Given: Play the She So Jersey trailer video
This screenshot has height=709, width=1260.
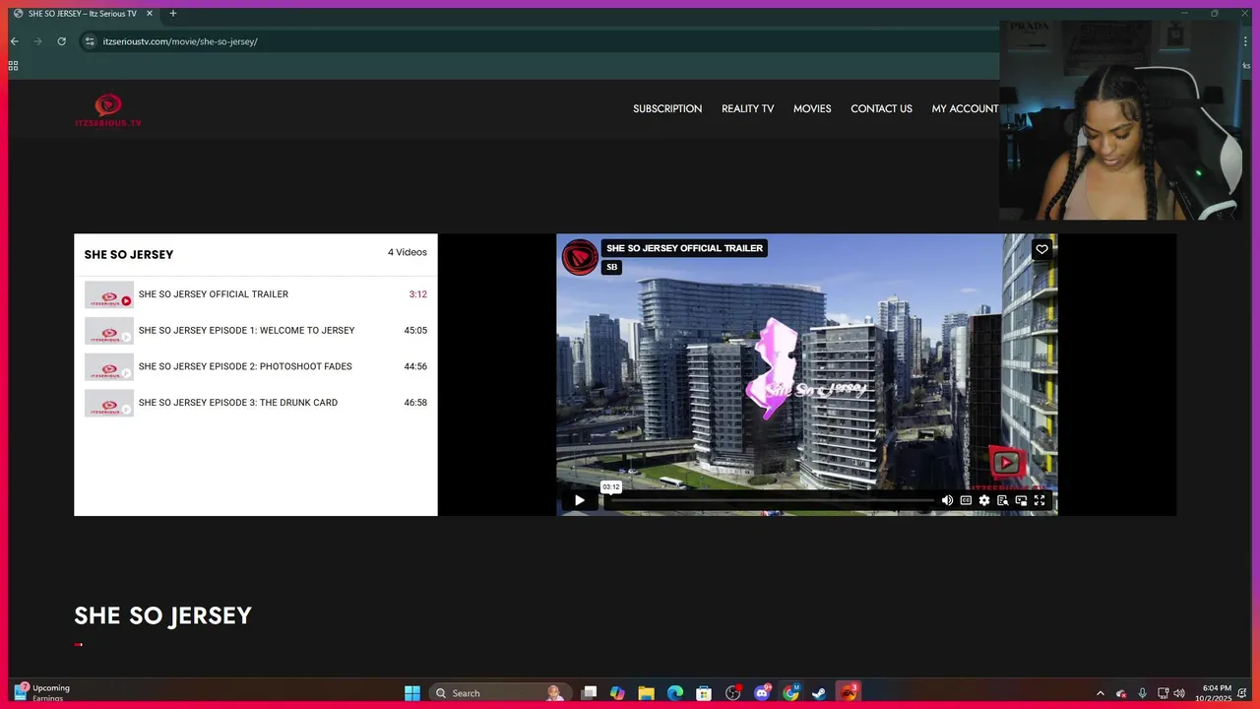Looking at the screenshot, I should [x=579, y=500].
